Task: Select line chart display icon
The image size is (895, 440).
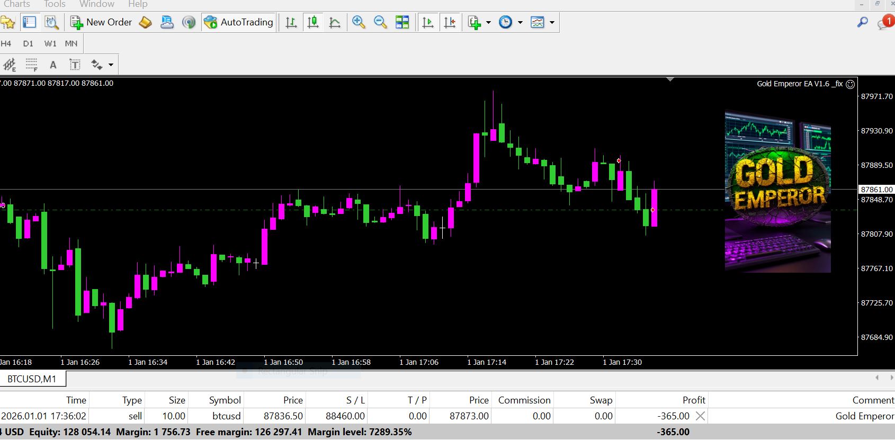Action: [x=335, y=22]
